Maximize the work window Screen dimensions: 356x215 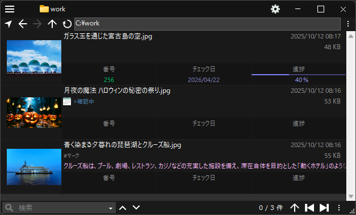click(321, 9)
